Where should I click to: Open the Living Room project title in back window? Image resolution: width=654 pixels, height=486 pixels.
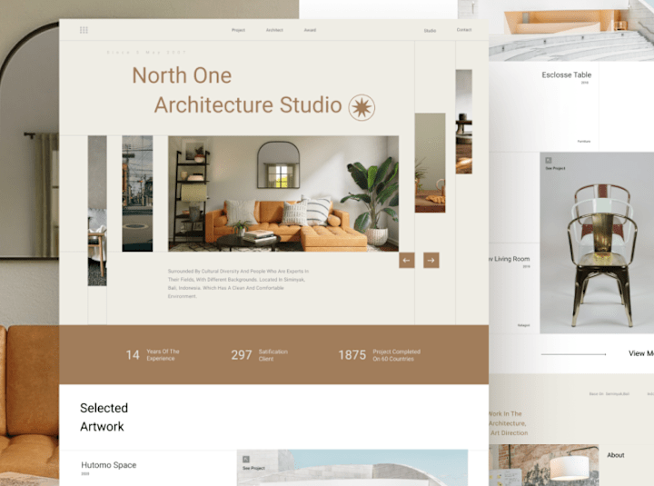point(510,259)
